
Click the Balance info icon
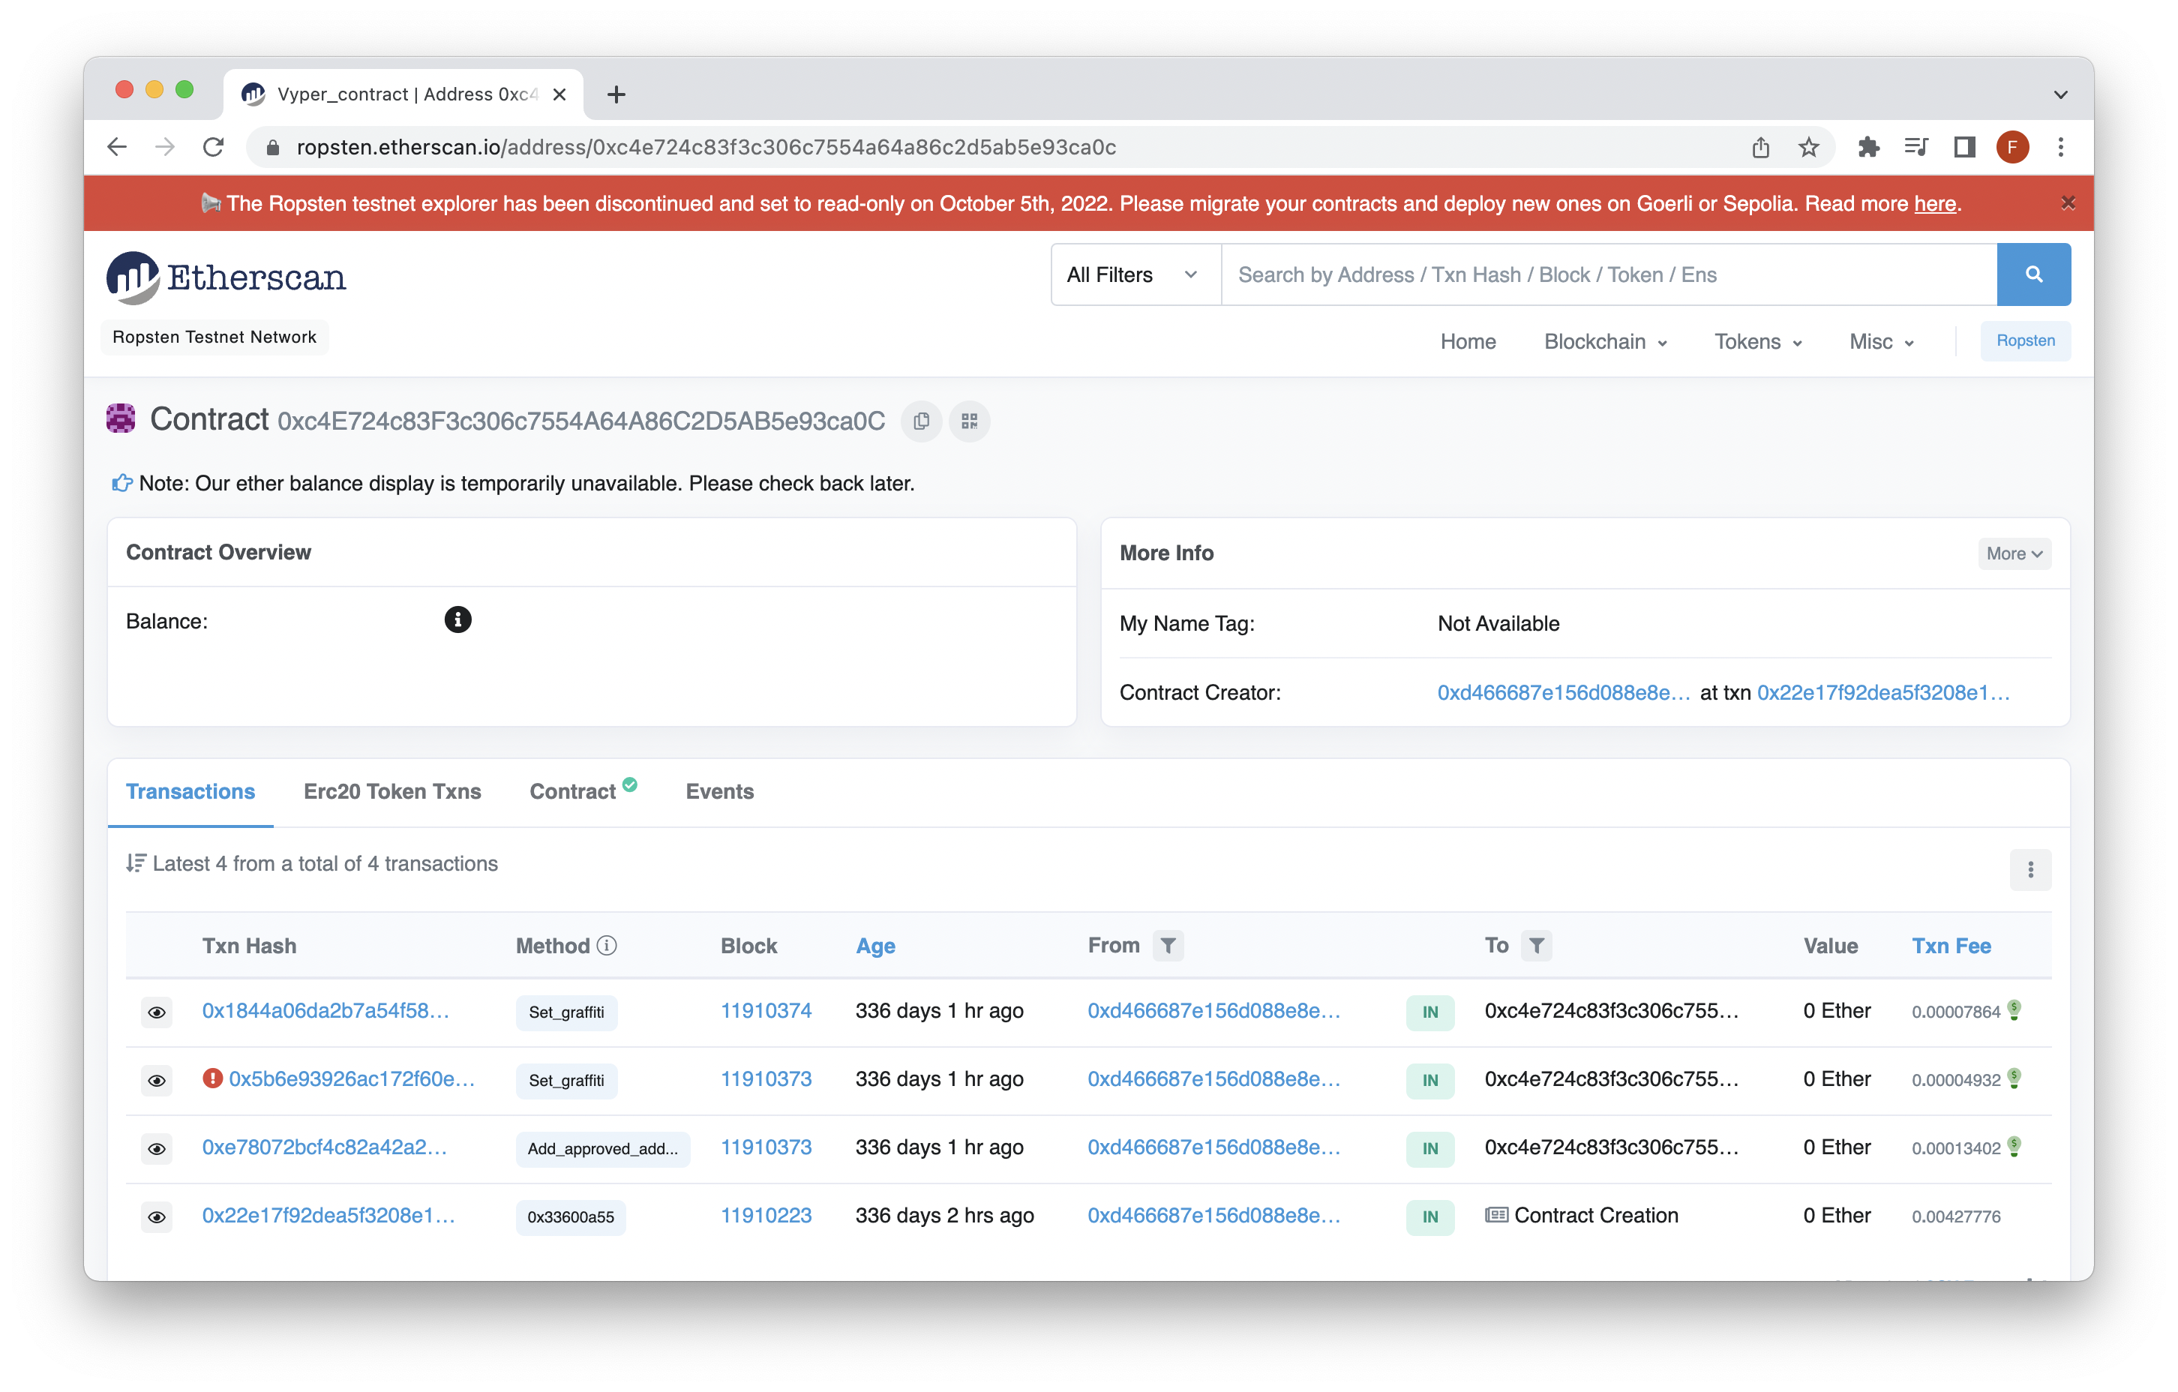(x=457, y=619)
